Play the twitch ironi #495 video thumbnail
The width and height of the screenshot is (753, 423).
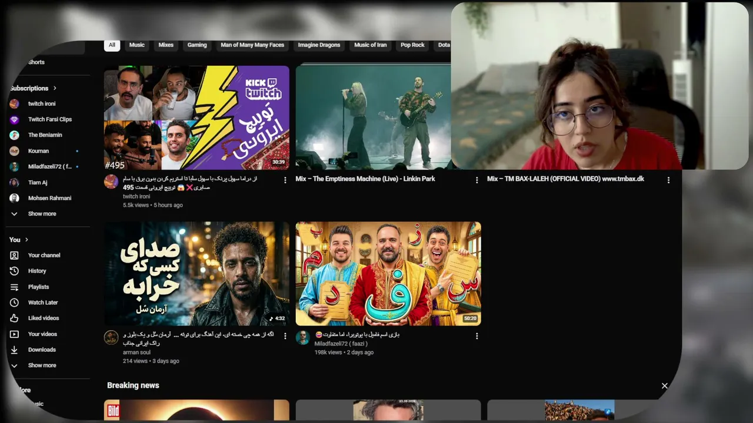point(196,117)
